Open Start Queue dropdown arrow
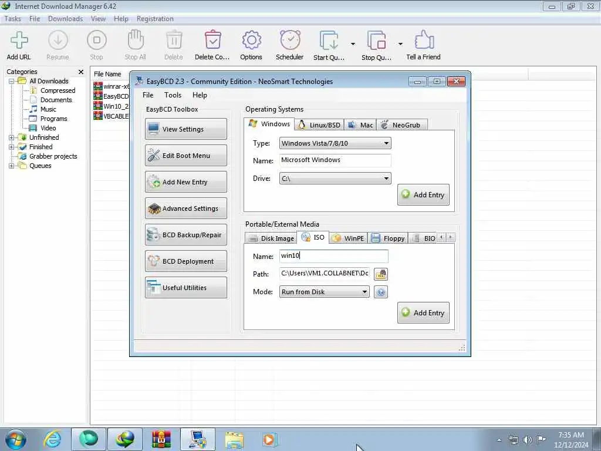601x451 pixels. pyautogui.click(x=353, y=44)
